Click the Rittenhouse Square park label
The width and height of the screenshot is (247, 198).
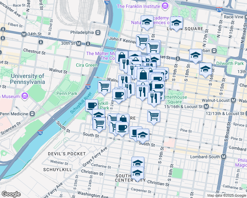click(175, 99)
